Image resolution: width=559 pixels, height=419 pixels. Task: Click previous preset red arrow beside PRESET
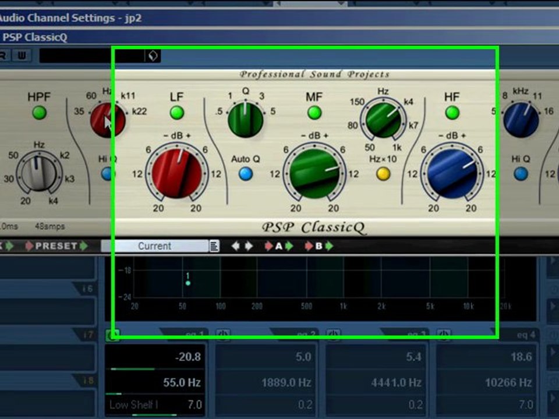click(x=29, y=246)
